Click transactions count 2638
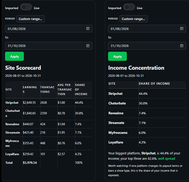Viewport: 189px width, 182px height. [44, 103]
